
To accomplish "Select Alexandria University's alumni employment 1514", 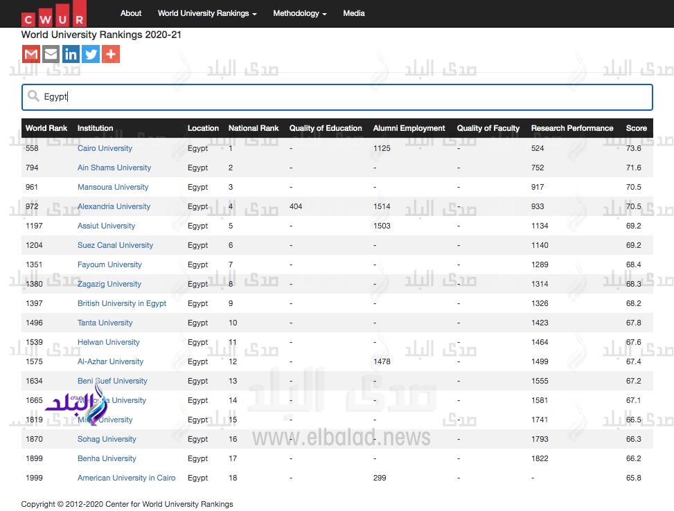I will coord(382,206).
